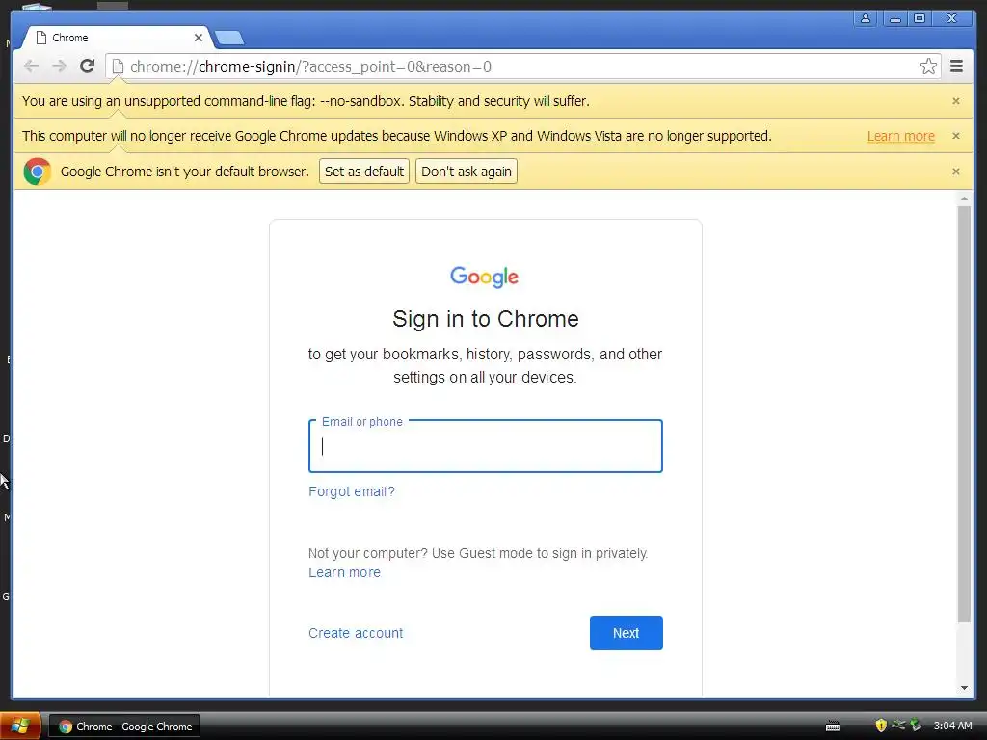Viewport: 987px width, 740px height.
Task: Click the Sign in to Chrome heading
Action: click(x=486, y=319)
